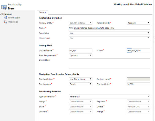Screen dimensions: 155x121
Task: Open the Field Requirement dropdown
Action: click(x=80, y=55)
